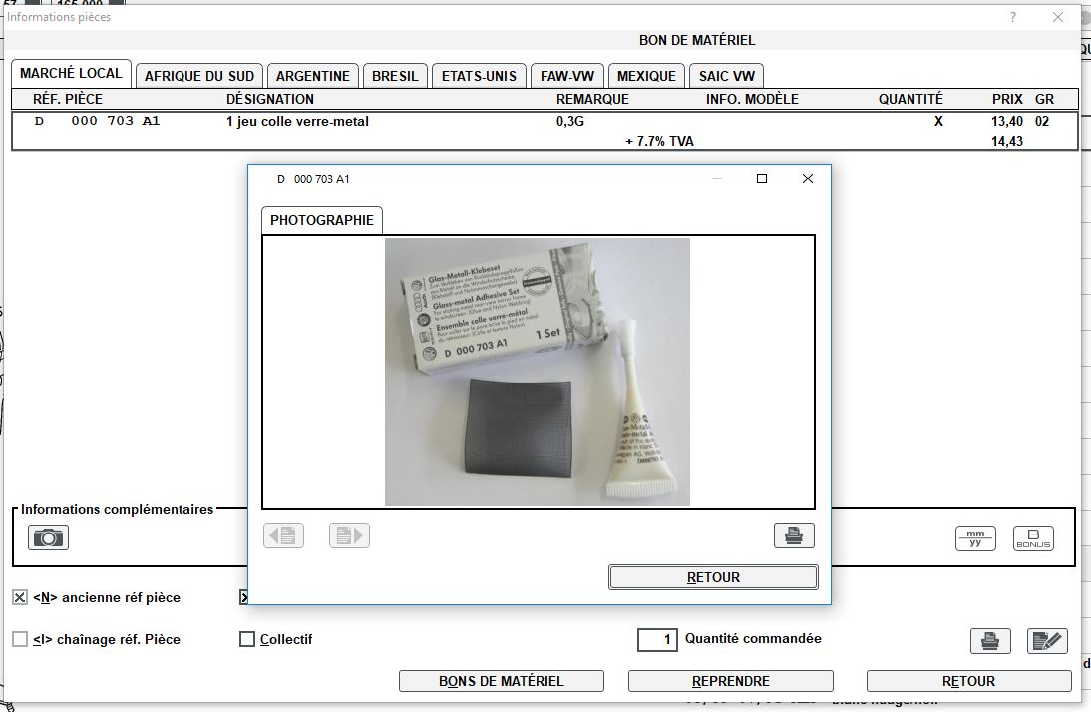This screenshot has width=1091, height=712.
Task: Click the BONS DE MATÉRIEL button
Action: pyautogui.click(x=501, y=681)
